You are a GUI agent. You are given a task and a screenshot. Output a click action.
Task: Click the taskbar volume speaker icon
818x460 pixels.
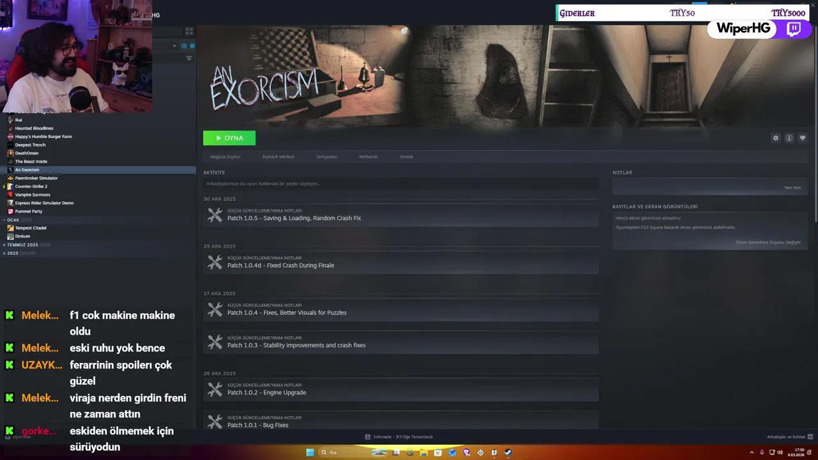780,452
